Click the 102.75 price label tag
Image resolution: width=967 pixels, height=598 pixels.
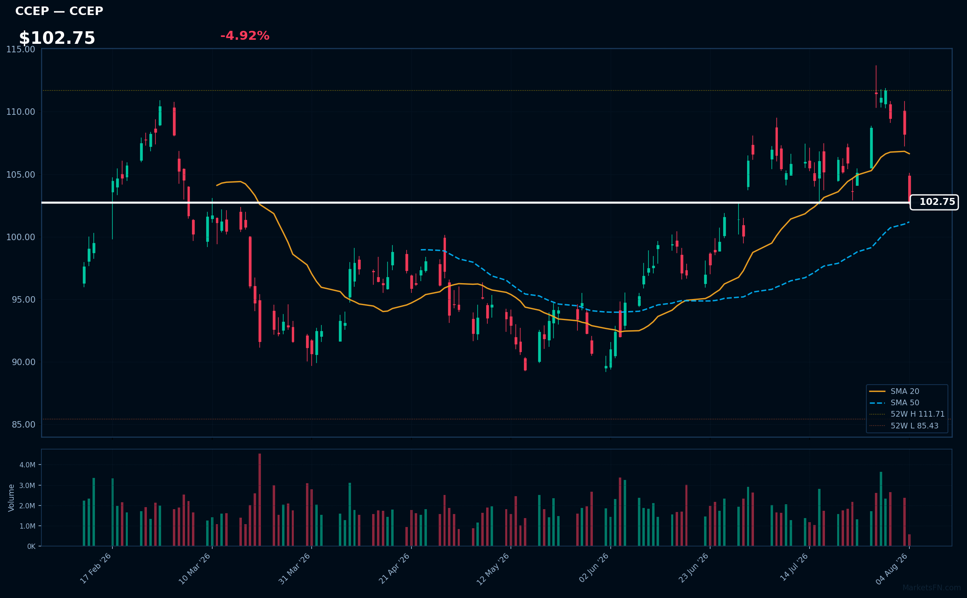point(934,202)
